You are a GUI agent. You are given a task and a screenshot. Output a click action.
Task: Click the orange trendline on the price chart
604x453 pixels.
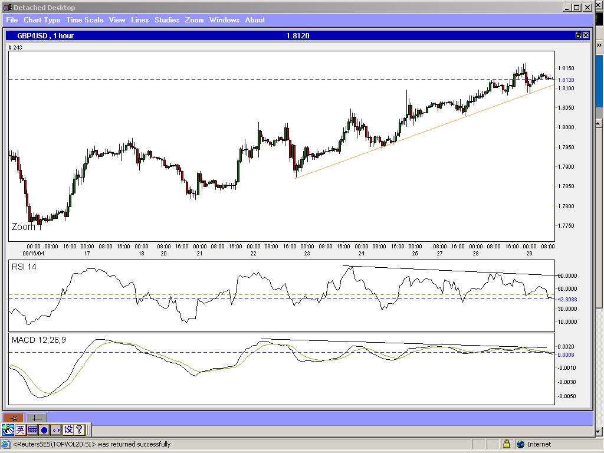tap(424, 131)
